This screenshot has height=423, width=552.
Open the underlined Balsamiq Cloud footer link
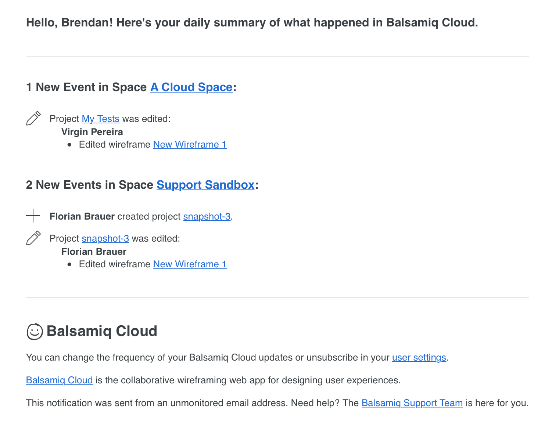[x=59, y=380]
